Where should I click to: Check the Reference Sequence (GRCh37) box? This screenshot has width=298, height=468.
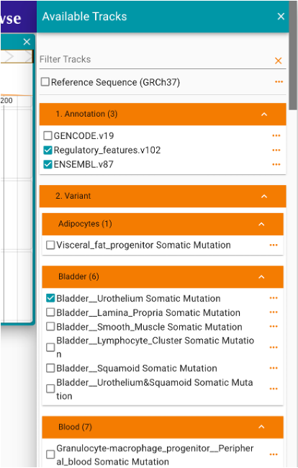45,82
